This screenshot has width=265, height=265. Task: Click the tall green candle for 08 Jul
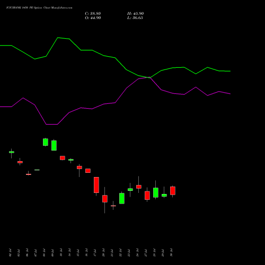46,142
